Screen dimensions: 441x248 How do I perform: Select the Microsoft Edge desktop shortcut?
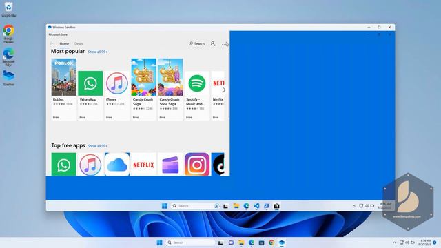pos(9,56)
